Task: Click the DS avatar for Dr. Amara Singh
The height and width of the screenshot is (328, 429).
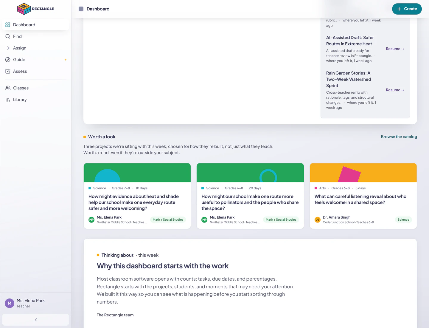Action: point(318,220)
